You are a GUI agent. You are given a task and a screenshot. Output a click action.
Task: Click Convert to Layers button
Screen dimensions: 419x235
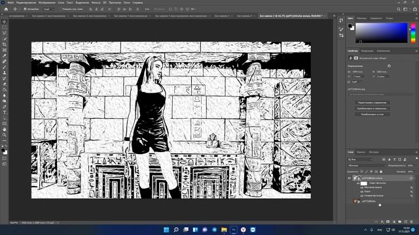pyautogui.click(x=372, y=114)
